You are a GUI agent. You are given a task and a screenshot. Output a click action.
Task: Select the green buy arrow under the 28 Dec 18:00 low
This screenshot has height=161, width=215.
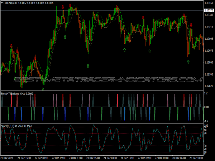coord(188,62)
